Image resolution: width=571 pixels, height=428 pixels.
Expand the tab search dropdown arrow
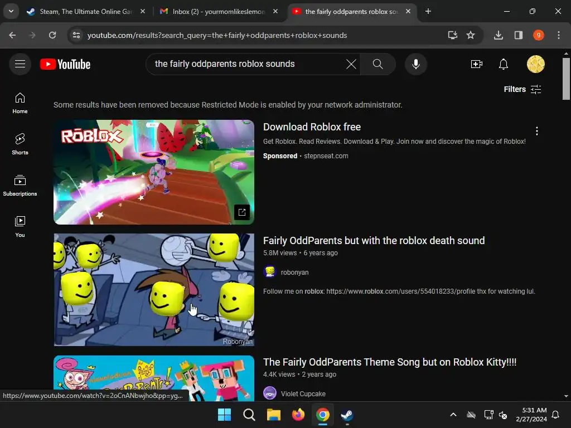[11, 11]
